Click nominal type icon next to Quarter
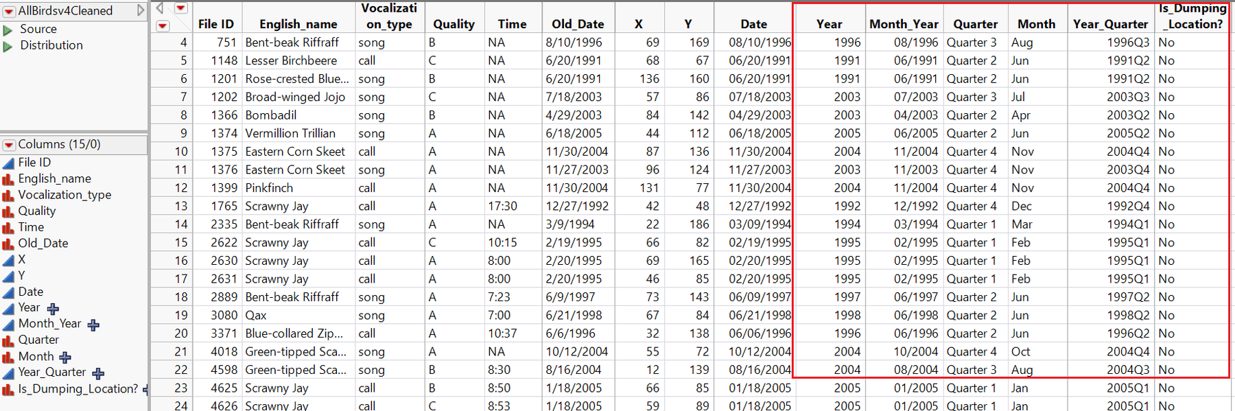The image size is (1235, 411). [8, 340]
